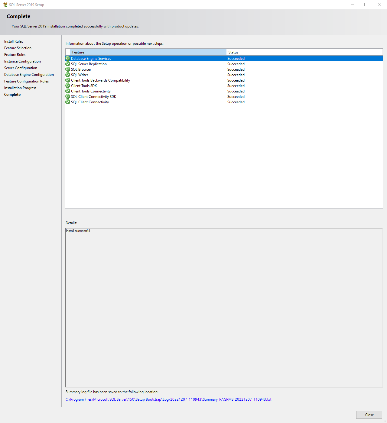
Task: Click Succeeded status of SQL Writer
Action: pyautogui.click(x=236, y=75)
